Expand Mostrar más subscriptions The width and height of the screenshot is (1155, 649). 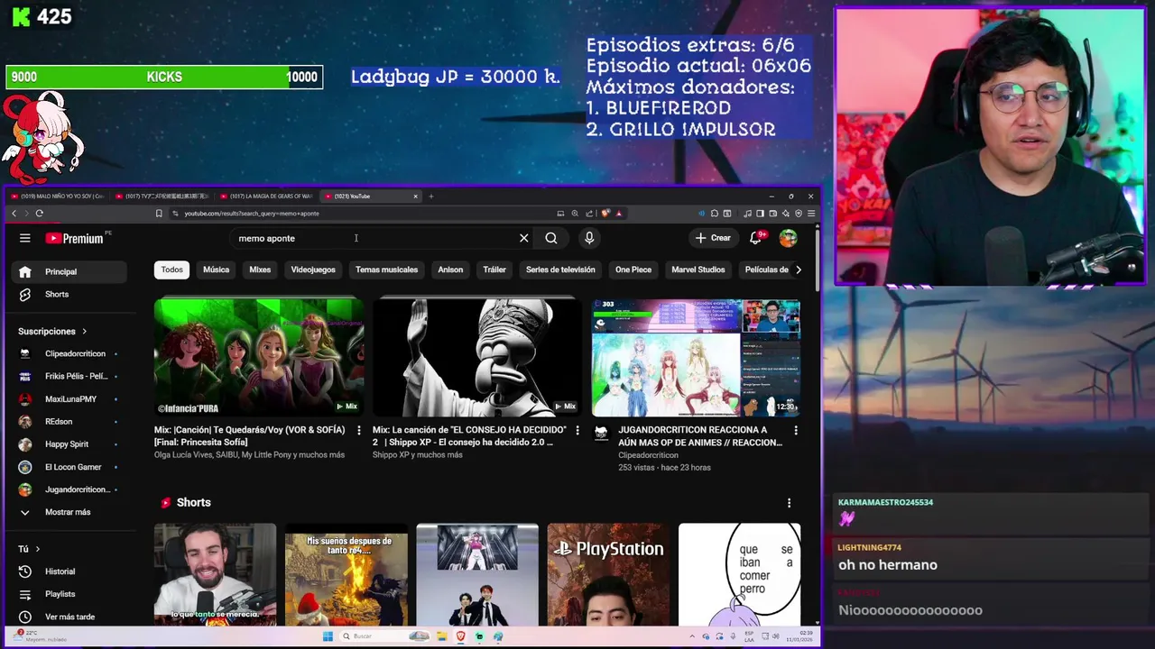tap(70, 512)
